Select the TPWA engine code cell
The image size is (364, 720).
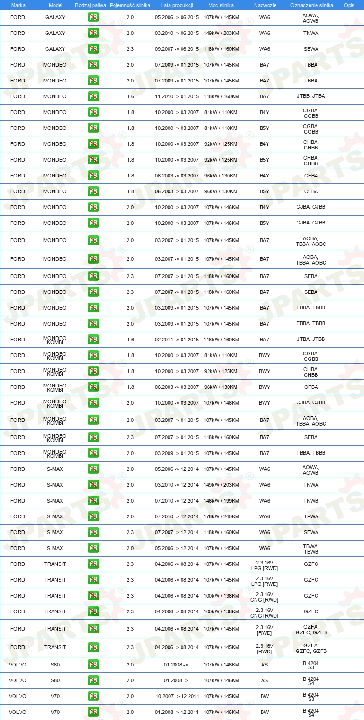point(311,516)
